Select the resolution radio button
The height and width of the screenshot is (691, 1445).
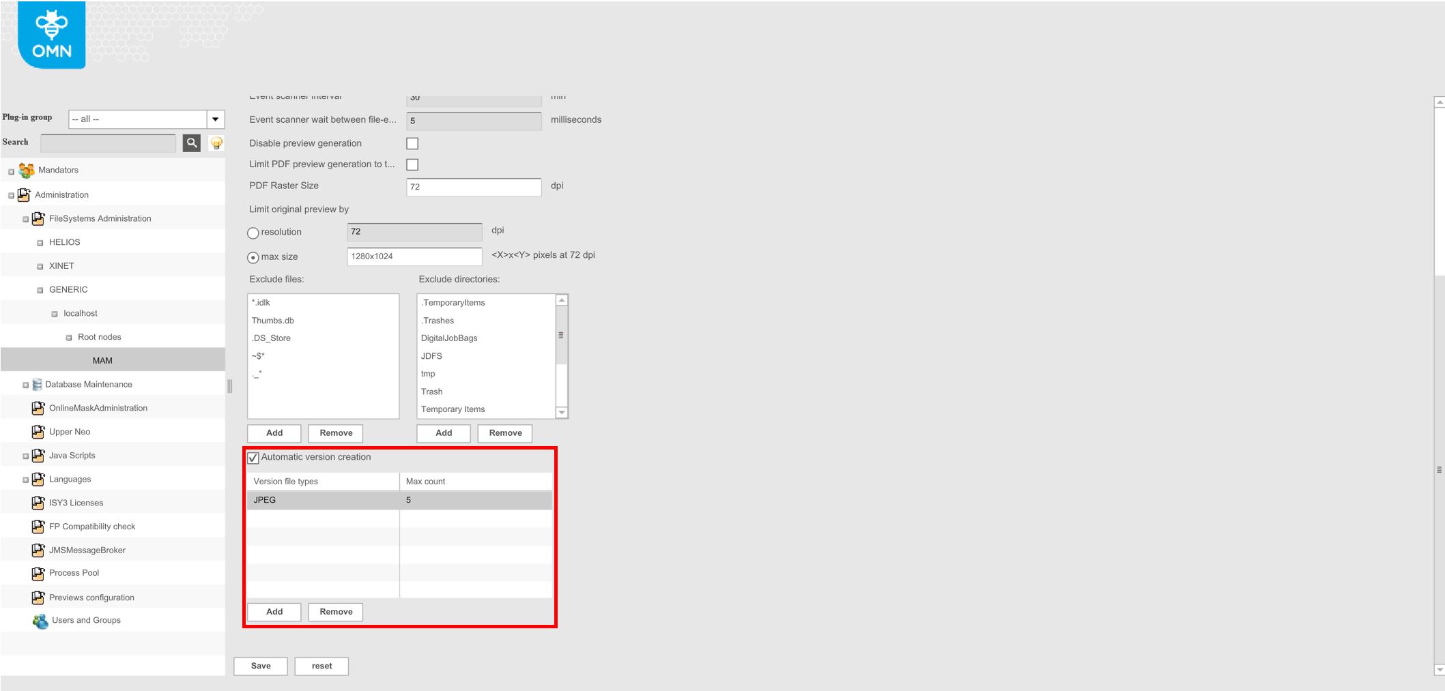click(x=253, y=232)
